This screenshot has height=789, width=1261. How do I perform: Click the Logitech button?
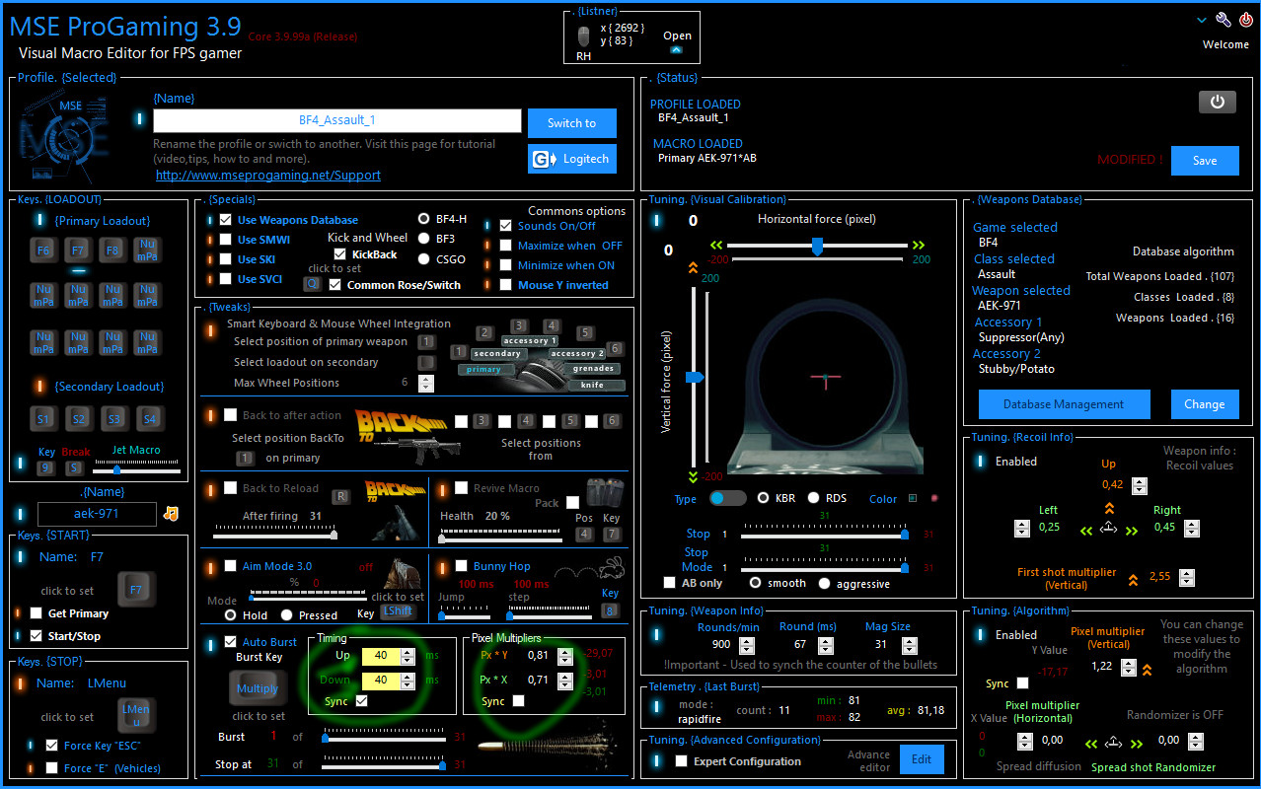(x=572, y=159)
